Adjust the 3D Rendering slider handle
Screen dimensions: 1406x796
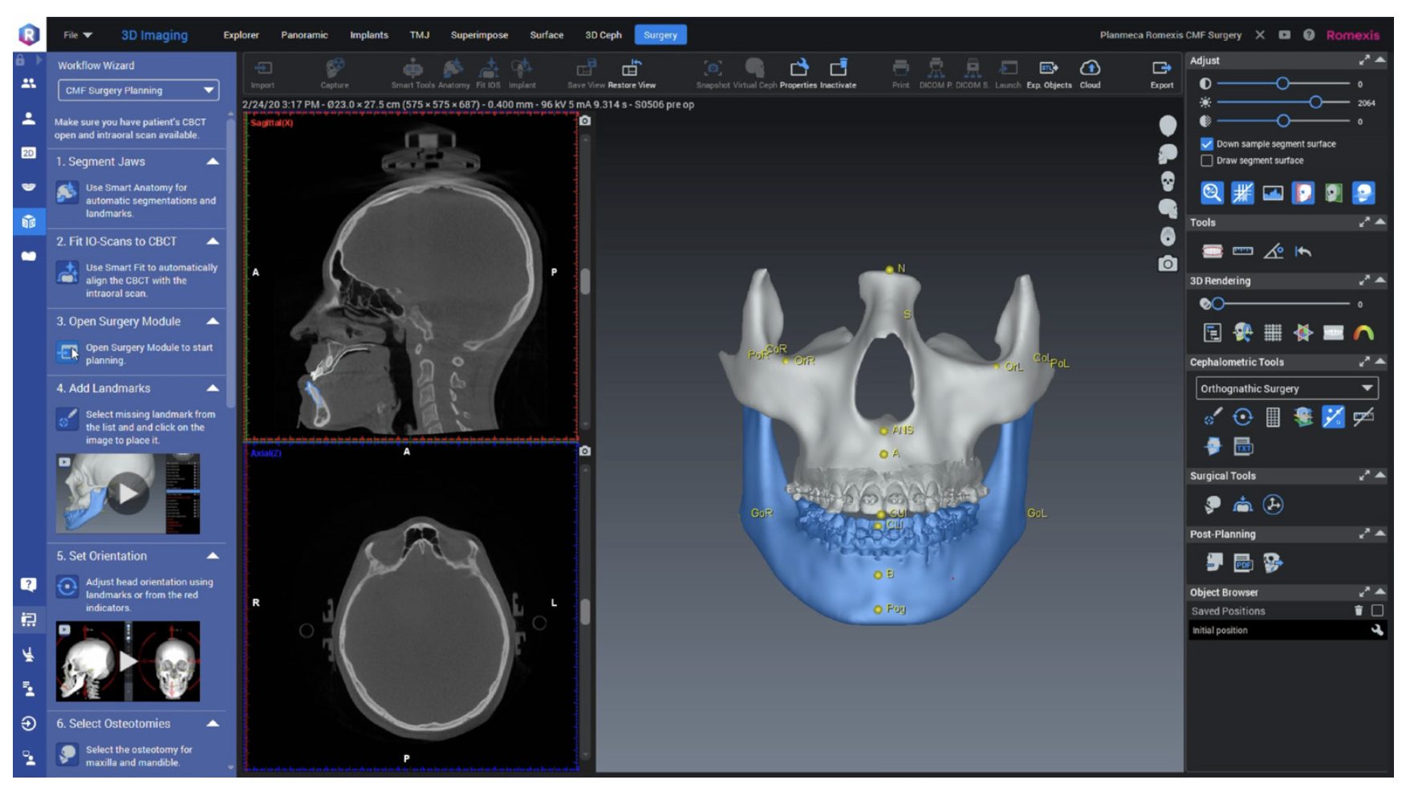coord(1217,303)
